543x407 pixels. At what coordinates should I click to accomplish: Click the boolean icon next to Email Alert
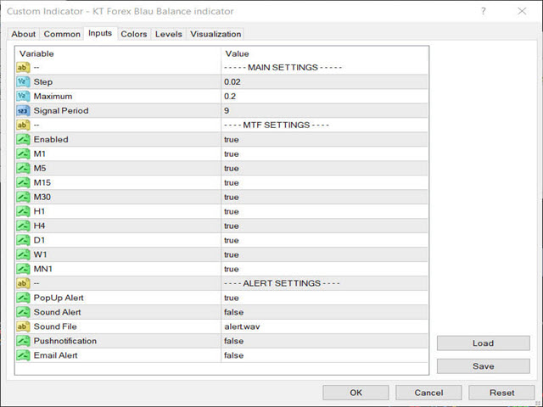pos(23,355)
